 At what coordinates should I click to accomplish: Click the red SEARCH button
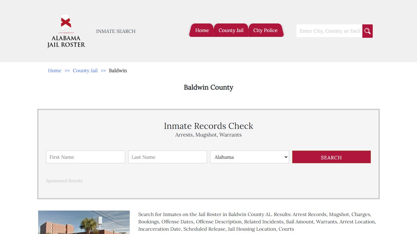click(332, 157)
